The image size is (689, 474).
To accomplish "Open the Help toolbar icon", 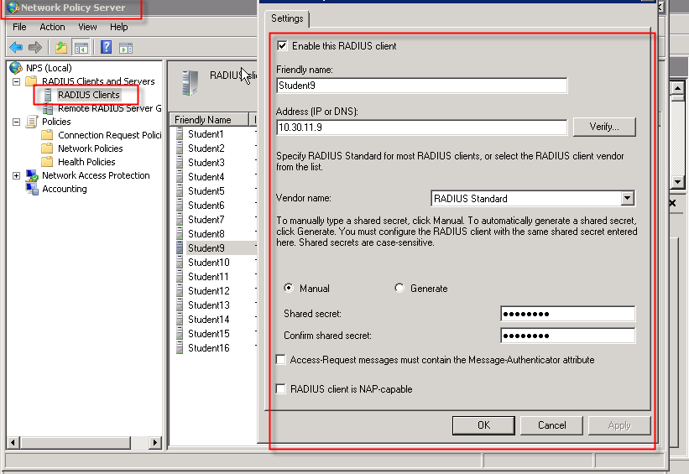I will click(x=106, y=47).
